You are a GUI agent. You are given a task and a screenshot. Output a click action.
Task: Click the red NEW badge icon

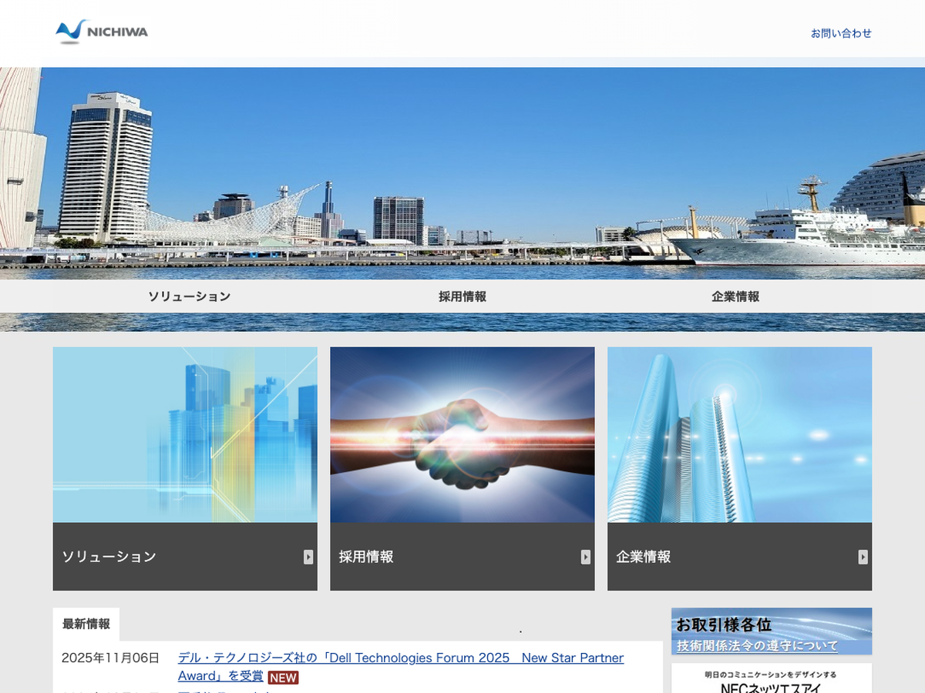283,678
